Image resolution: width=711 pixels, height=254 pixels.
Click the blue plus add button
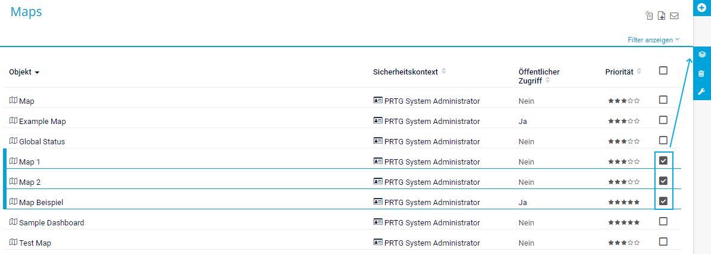point(701,7)
